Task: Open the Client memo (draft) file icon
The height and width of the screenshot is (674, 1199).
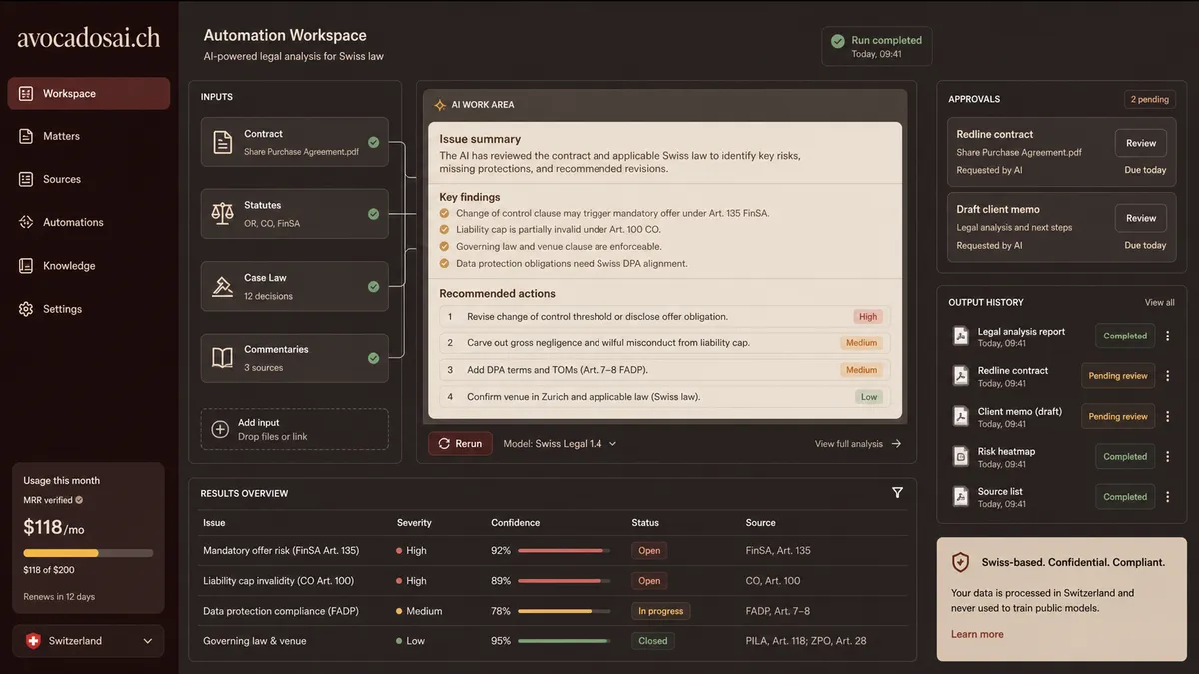Action: tap(960, 416)
